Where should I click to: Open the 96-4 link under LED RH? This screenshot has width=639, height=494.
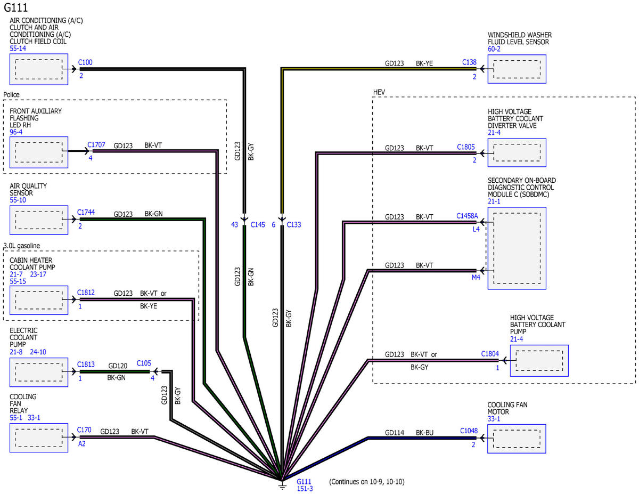pyautogui.click(x=16, y=131)
